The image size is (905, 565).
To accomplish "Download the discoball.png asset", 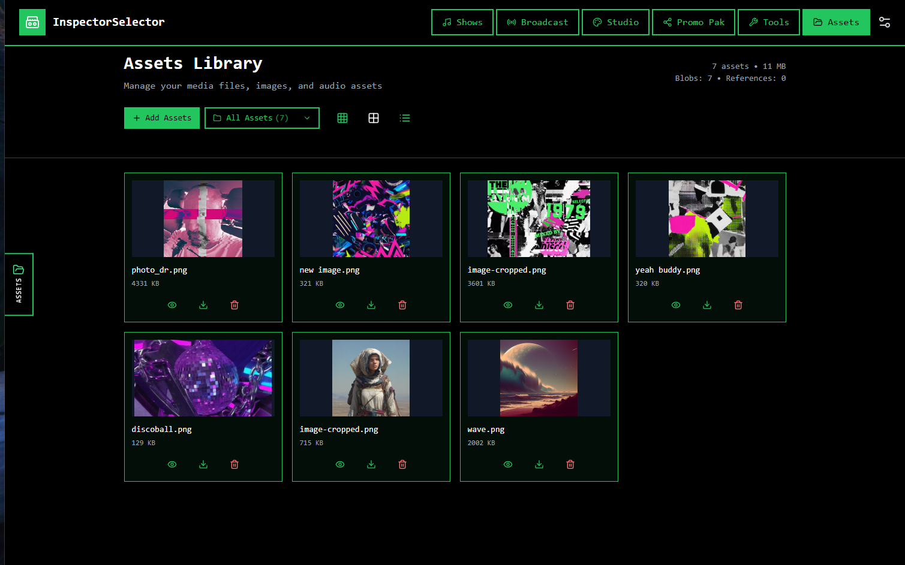I will pyautogui.click(x=203, y=464).
